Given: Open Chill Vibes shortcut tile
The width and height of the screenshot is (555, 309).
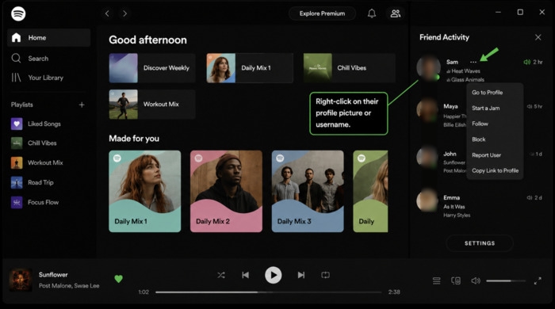Looking at the screenshot, I should (x=350, y=68).
